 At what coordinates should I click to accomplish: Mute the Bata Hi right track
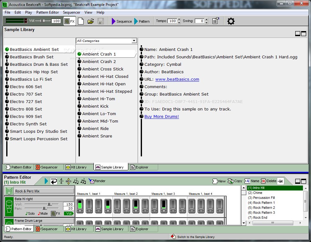(43, 213)
